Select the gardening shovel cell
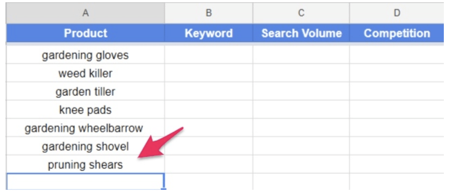 [85, 146]
